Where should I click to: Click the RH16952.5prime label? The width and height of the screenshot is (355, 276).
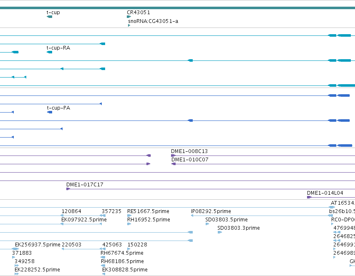pos(149,220)
